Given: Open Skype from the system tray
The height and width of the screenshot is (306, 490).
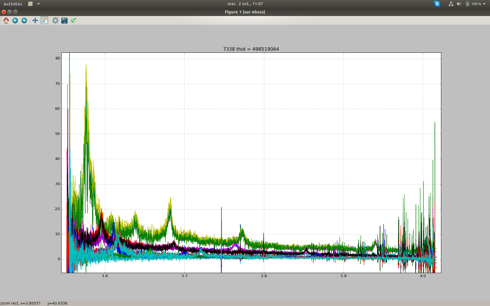Looking at the screenshot, I should pyautogui.click(x=437, y=4).
